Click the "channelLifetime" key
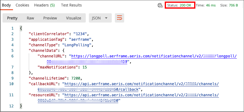Image resolution: width=244 pixels, height=112 pixels. coord(48,78)
